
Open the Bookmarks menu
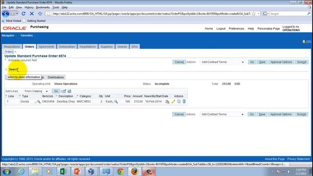tap(43, 7)
